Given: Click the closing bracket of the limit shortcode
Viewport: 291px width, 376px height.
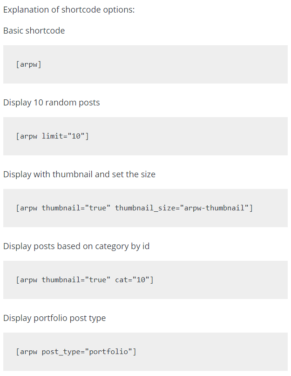Looking at the screenshot, I should click(88, 136).
